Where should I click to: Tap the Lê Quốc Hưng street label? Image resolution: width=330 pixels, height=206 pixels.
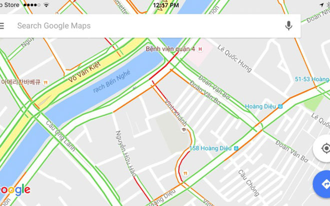tap(234, 58)
